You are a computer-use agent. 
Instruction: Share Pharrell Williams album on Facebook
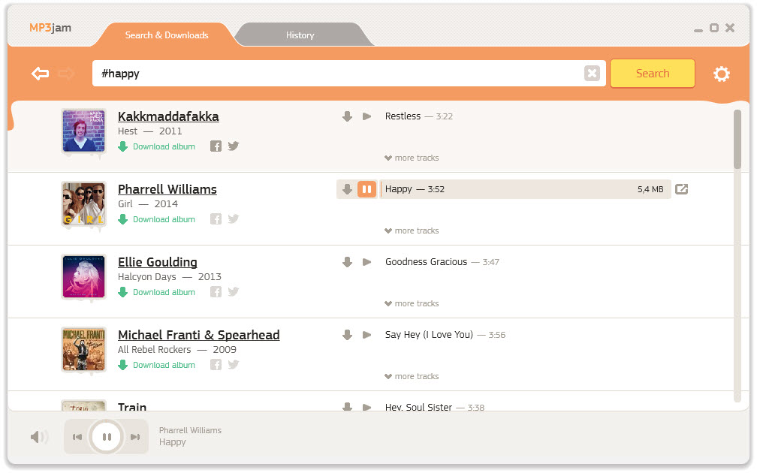216,219
